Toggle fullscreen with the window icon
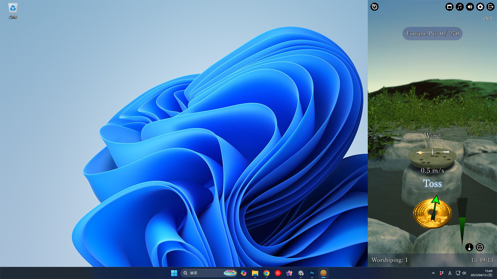The height and width of the screenshot is (279, 497). point(449,7)
